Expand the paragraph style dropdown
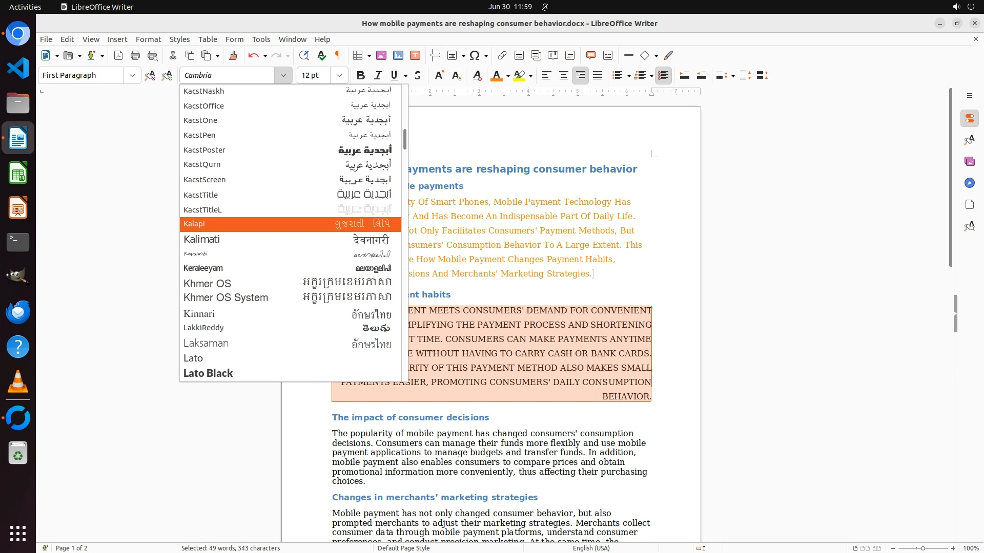Viewport: 984px width, 553px height. tap(132, 75)
